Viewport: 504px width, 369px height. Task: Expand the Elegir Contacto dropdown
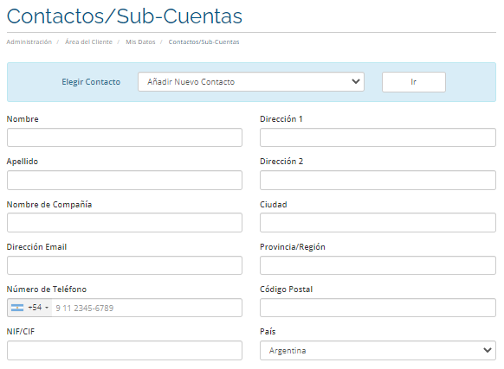[251, 82]
